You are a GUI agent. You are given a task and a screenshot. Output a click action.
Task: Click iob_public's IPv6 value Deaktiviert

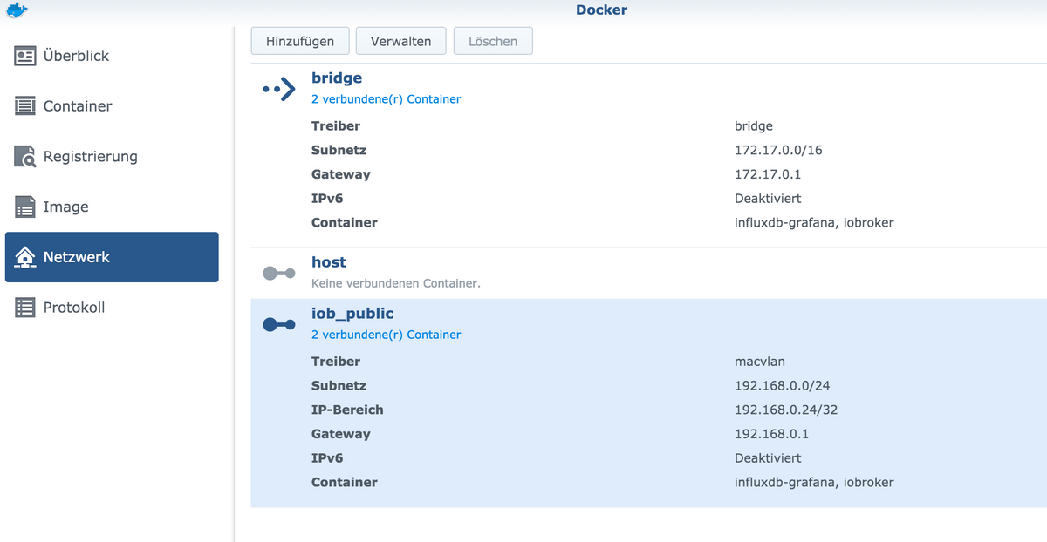[x=768, y=458]
